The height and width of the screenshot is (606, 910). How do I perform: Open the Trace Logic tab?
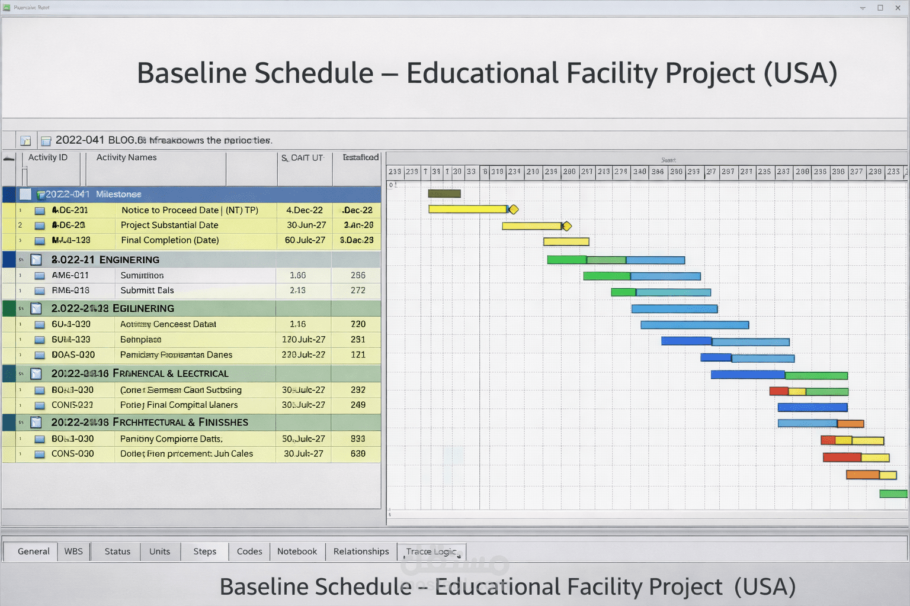[x=431, y=551]
